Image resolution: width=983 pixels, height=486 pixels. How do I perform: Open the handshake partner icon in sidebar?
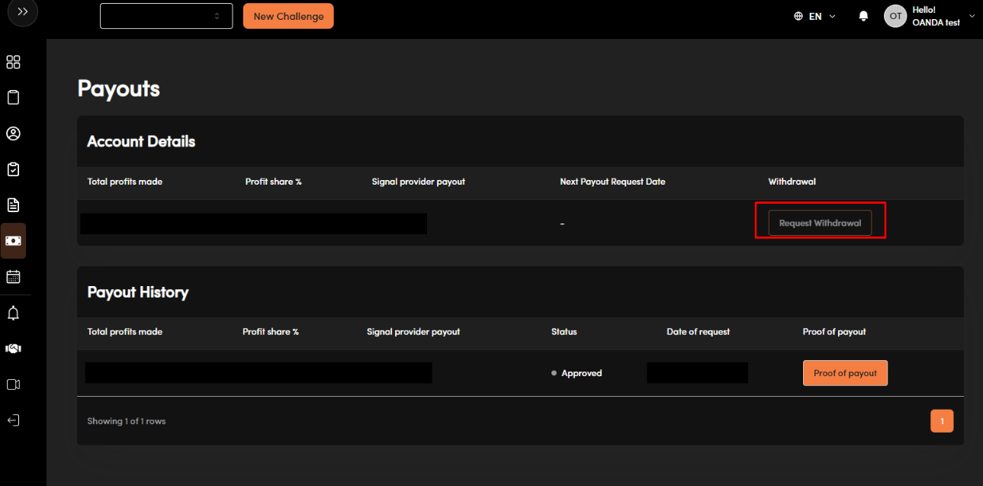click(13, 349)
